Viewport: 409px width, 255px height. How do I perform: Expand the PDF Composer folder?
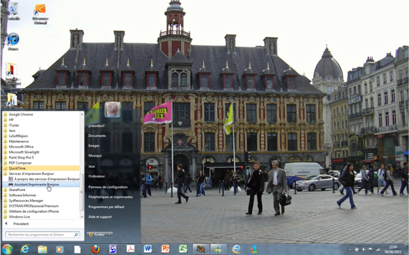[x=41, y=163]
